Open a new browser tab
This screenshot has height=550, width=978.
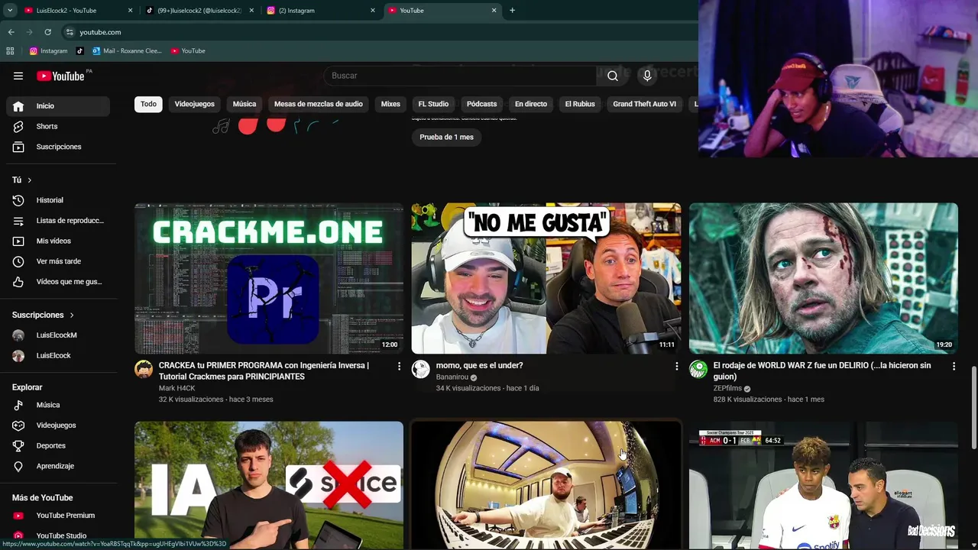[512, 11]
